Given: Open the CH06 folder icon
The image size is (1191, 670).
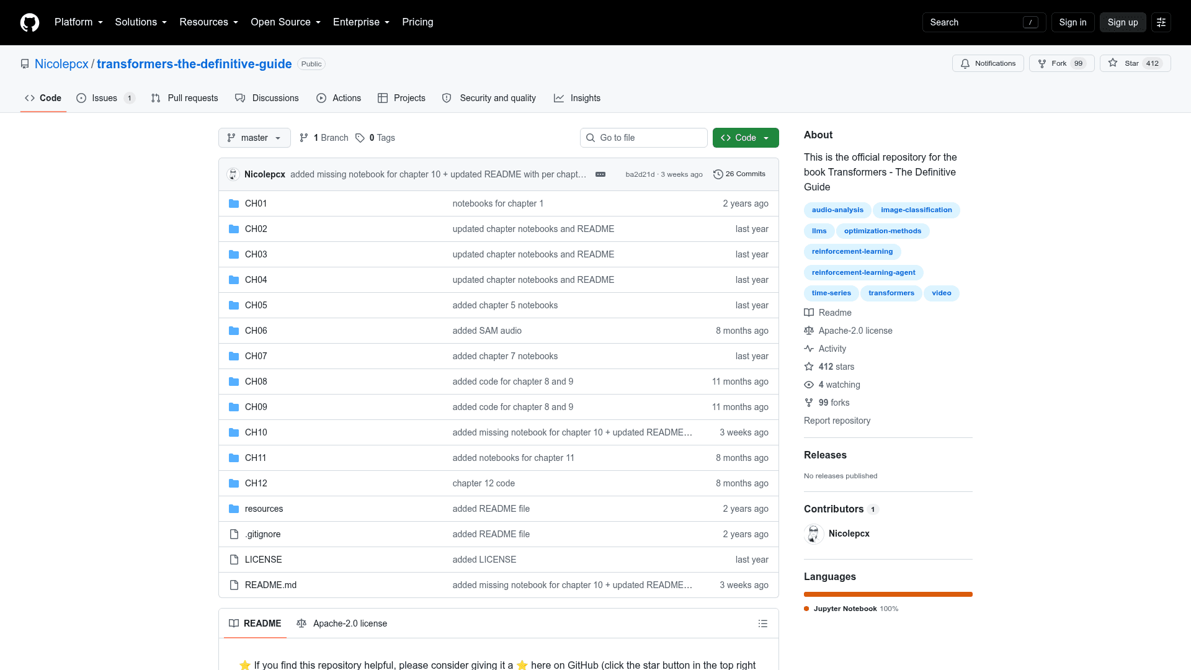Looking at the screenshot, I should coord(234,331).
